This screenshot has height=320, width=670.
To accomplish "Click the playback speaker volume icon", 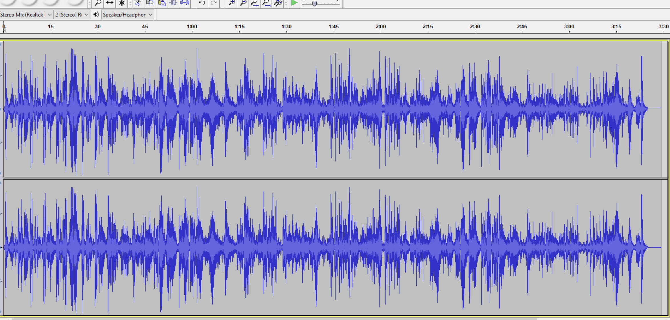I will point(96,15).
